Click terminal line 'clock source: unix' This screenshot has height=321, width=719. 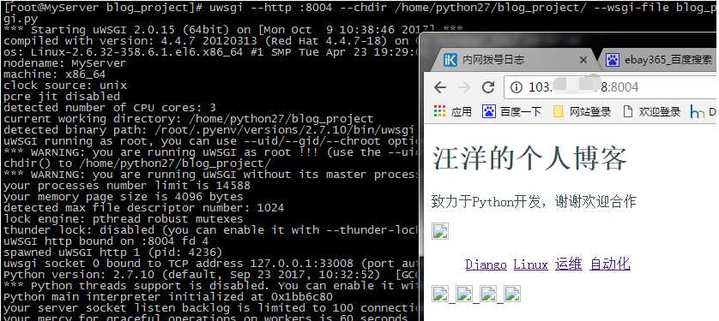[x=65, y=86]
